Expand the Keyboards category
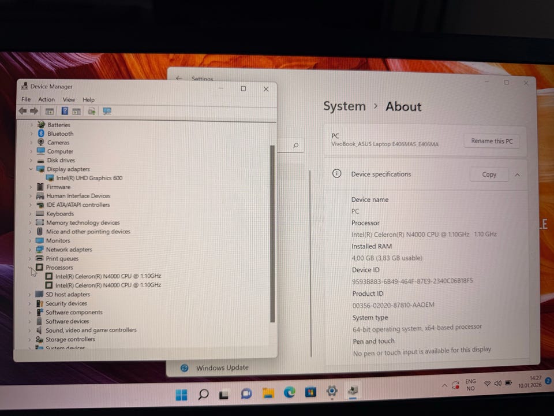This screenshot has width=554, height=416. point(31,214)
